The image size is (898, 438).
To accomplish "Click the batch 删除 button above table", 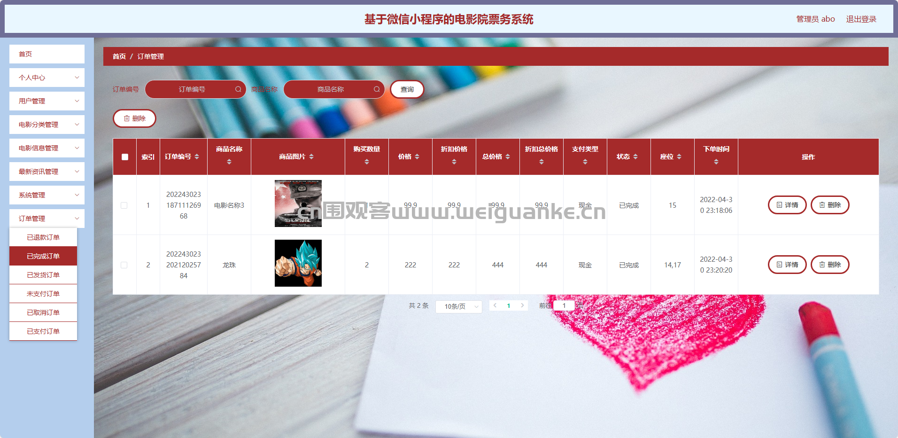I will (134, 118).
